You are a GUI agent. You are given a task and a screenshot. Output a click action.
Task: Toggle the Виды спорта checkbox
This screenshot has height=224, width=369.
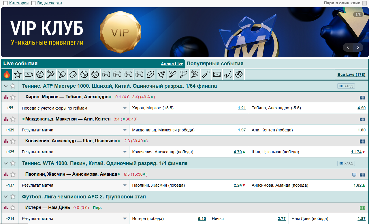[x=33, y=3]
